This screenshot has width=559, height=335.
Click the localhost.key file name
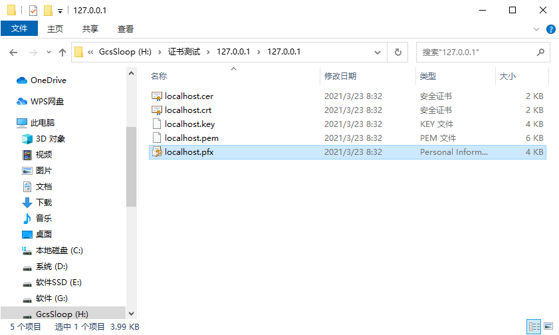tap(189, 124)
